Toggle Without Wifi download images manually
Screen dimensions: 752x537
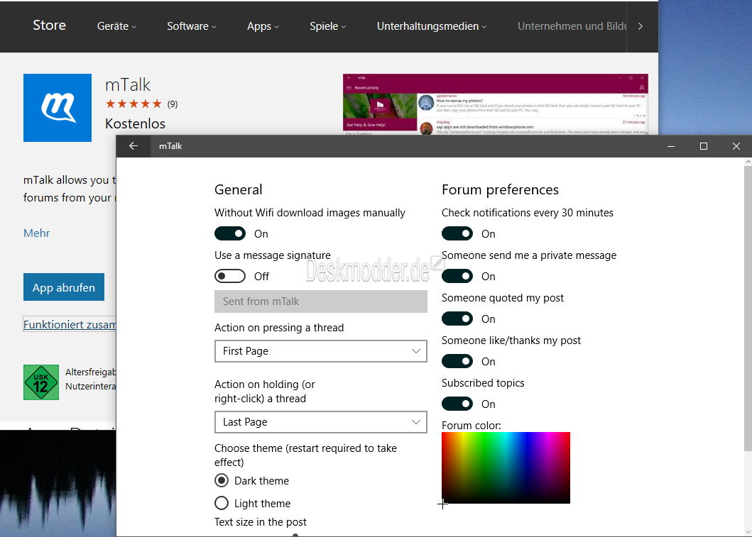tap(230, 234)
